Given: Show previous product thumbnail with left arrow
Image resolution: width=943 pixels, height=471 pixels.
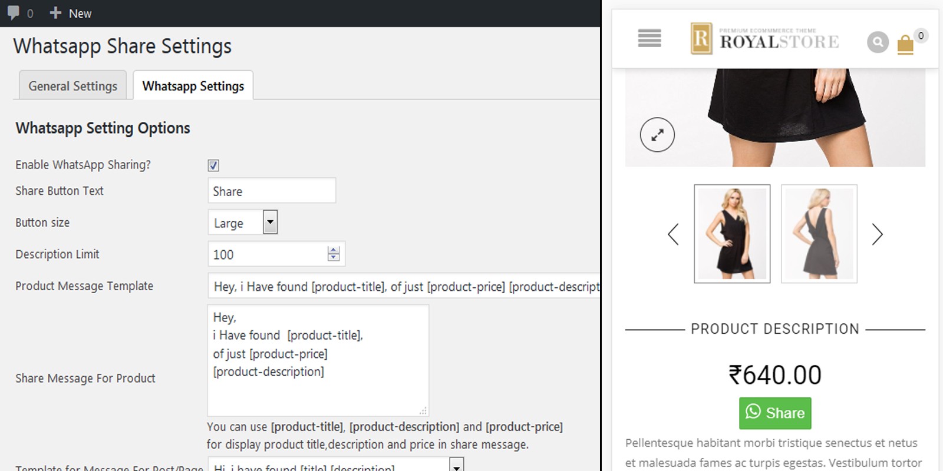Looking at the screenshot, I should [673, 234].
